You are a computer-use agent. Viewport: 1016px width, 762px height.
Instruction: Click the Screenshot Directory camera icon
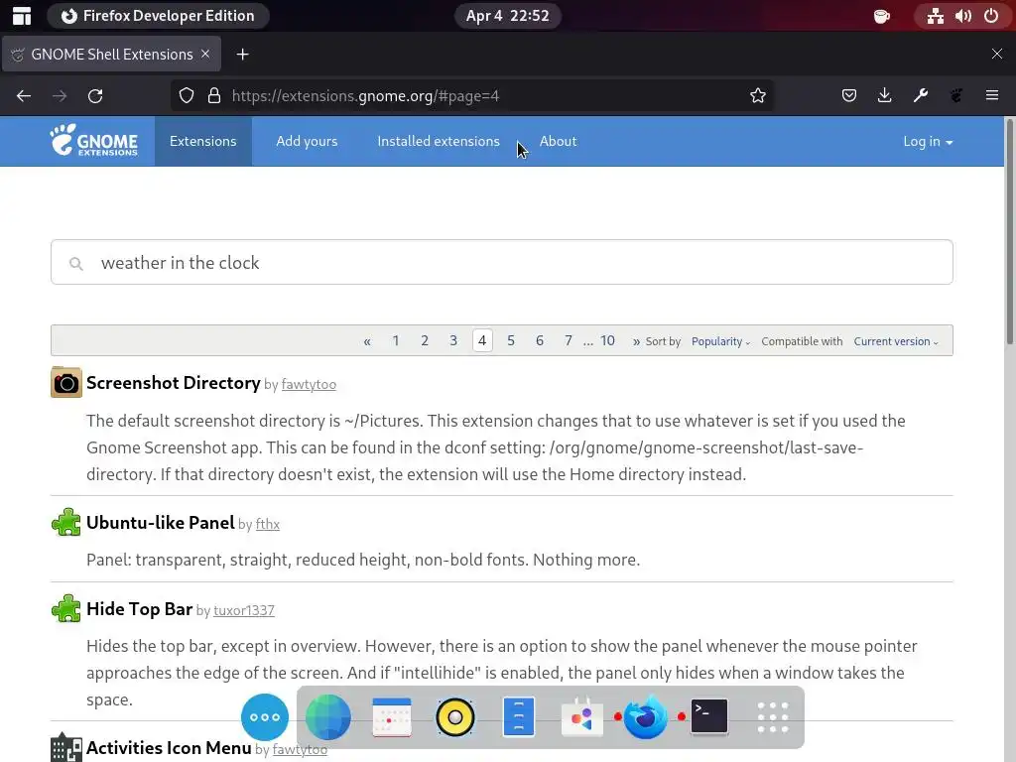(66, 382)
